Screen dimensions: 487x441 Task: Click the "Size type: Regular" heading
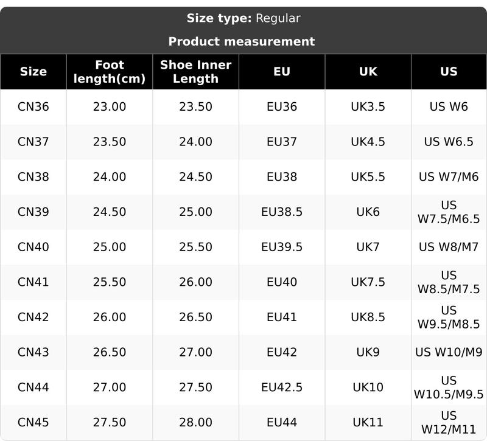(x=243, y=18)
